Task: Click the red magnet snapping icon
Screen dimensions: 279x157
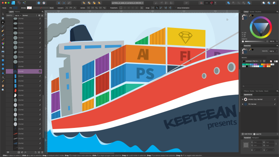Action: (212, 3)
